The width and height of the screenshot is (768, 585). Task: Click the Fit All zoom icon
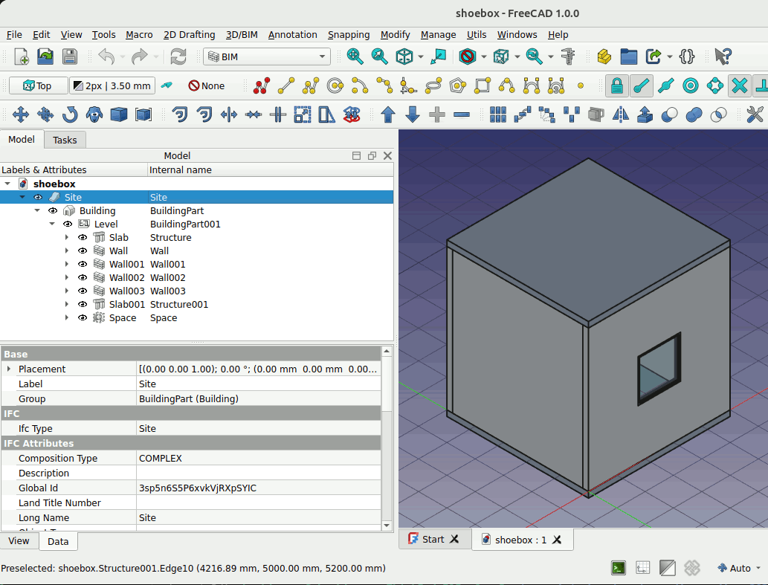coord(355,56)
